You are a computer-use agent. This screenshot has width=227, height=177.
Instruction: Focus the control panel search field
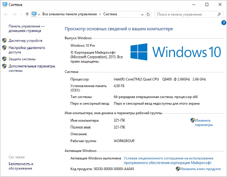189,14
